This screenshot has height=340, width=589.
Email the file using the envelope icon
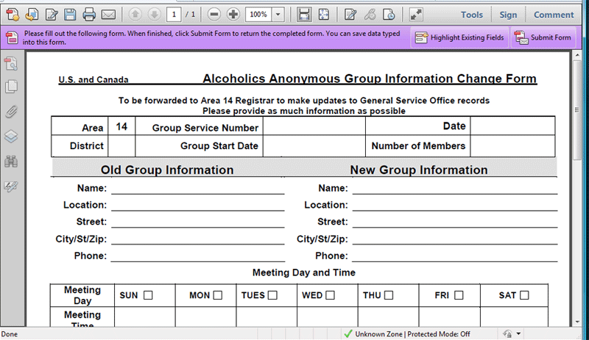click(108, 15)
